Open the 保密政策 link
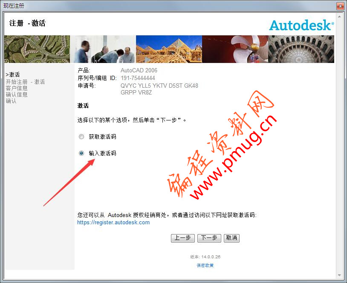The height and width of the screenshot is (283, 347). coord(205,265)
